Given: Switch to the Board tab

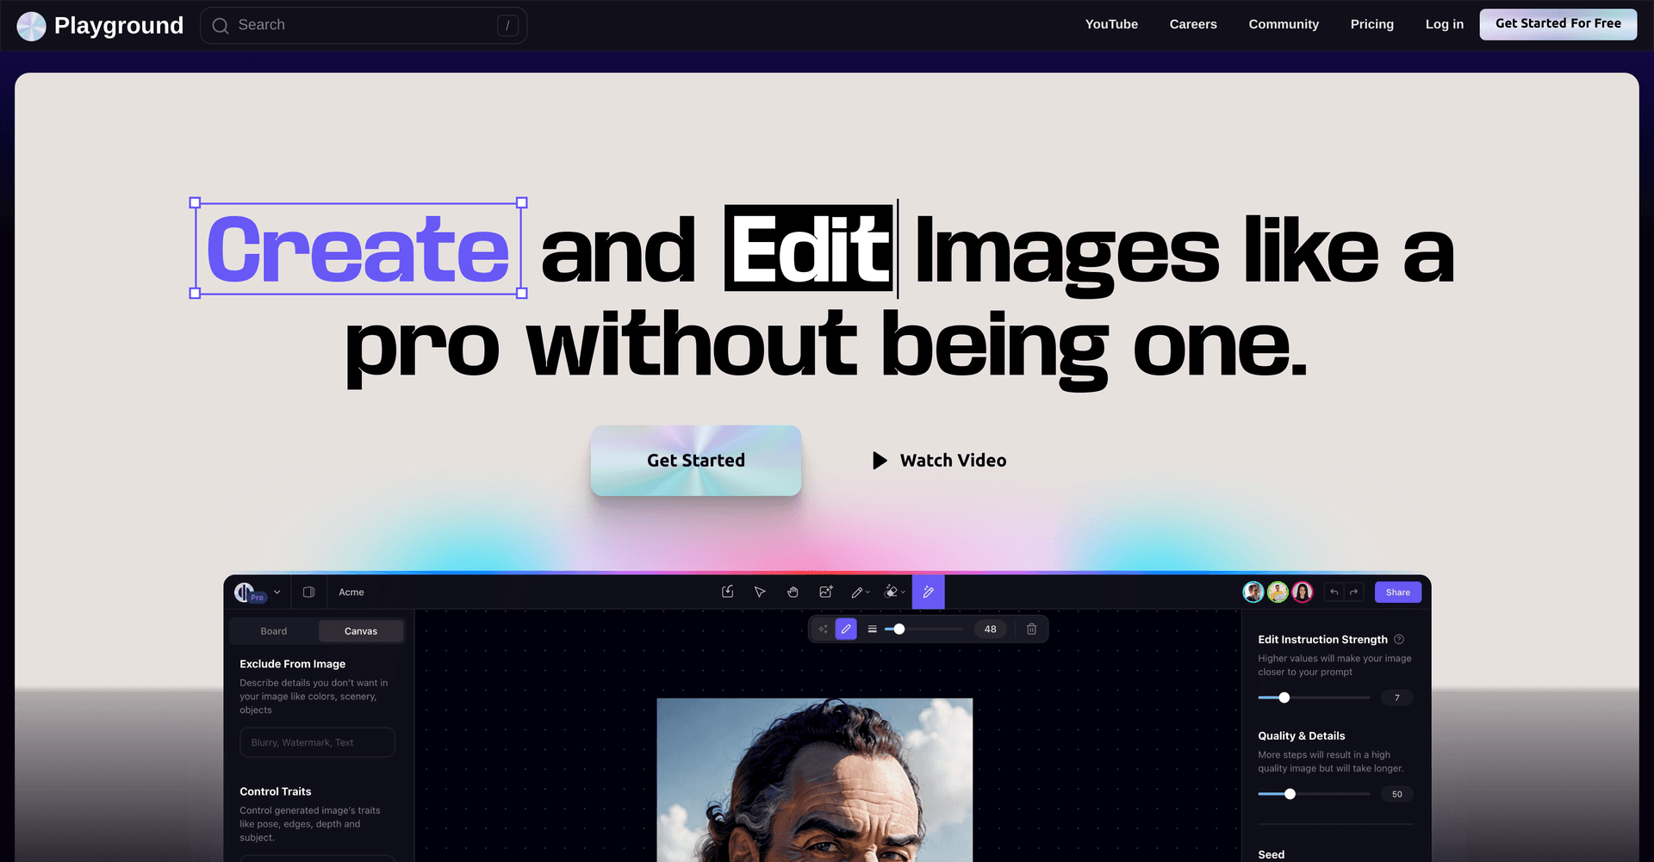Looking at the screenshot, I should click(274, 631).
